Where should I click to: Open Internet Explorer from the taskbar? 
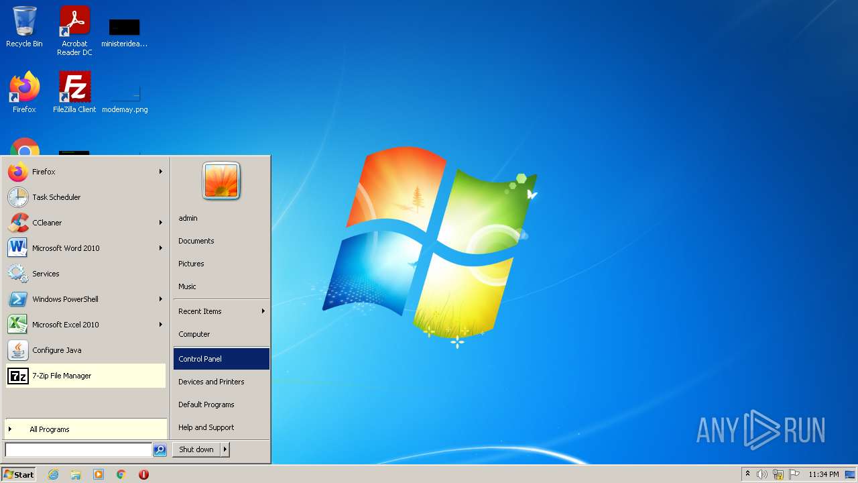tap(53, 474)
